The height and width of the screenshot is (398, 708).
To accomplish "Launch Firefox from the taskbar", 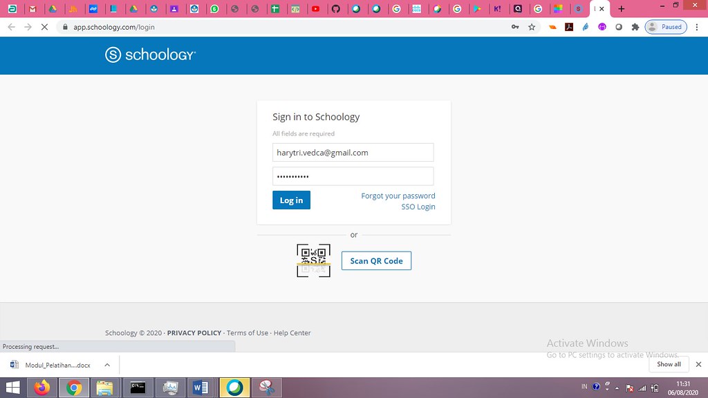I will (42, 388).
